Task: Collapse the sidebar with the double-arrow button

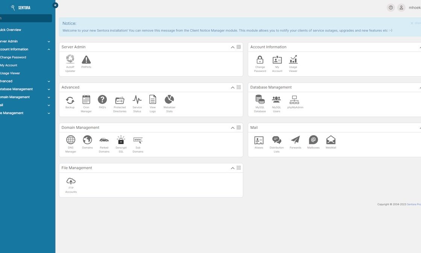Action: [55, 5]
